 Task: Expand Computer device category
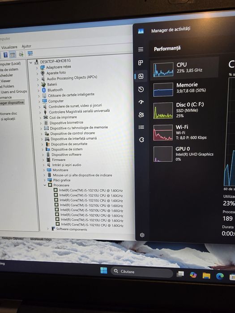[39, 102]
